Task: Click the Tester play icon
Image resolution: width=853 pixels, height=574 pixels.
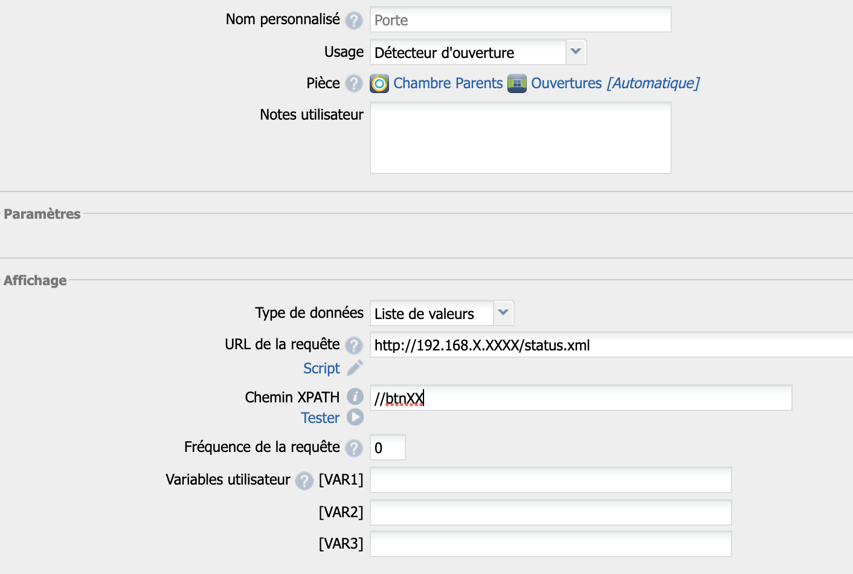Action: point(355,418)
